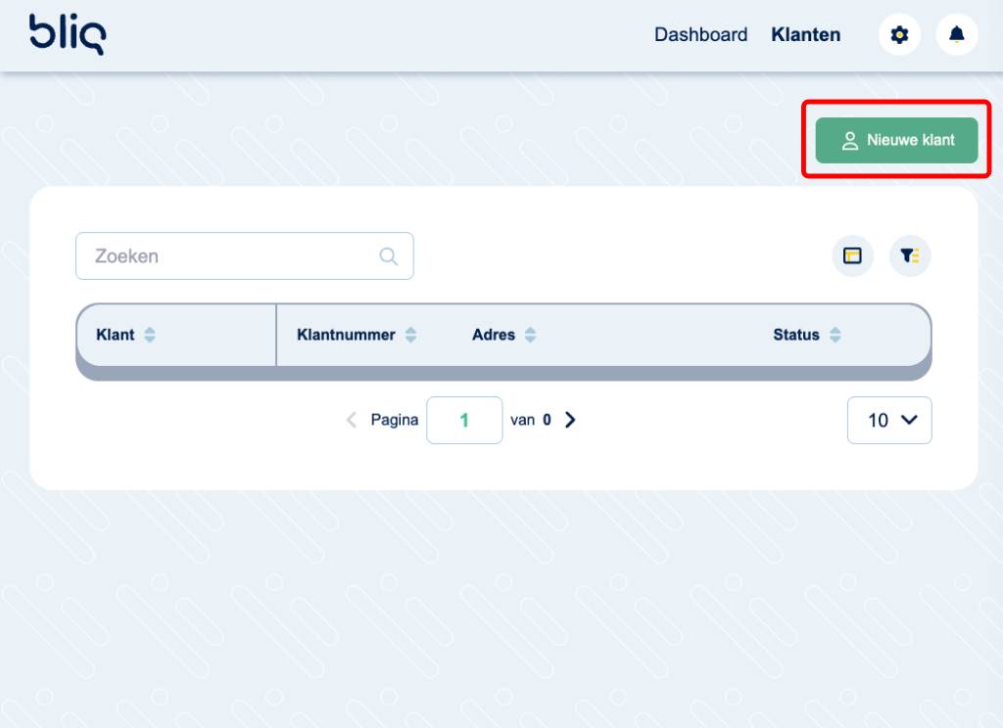
Task: Toggle sorting arrows beside Status column
Action: point(835,335)
